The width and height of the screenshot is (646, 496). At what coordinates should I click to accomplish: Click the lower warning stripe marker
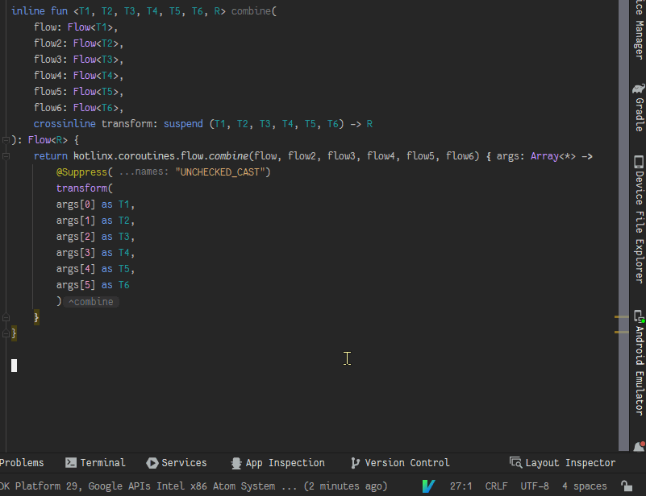[x=621, y=332]
